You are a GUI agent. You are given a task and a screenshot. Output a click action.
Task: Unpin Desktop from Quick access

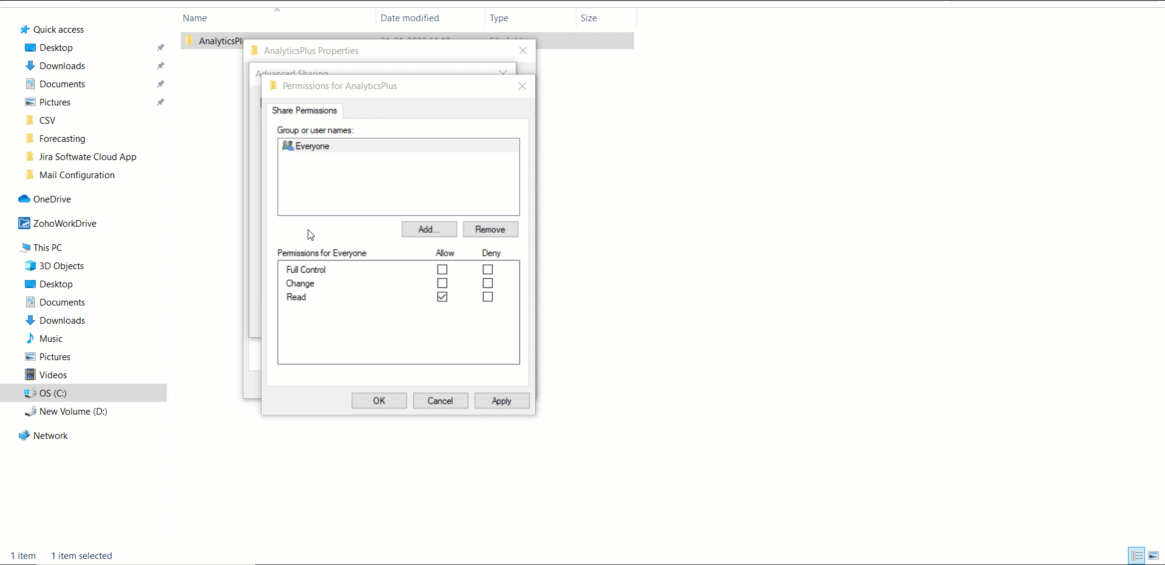click(160, 47)
